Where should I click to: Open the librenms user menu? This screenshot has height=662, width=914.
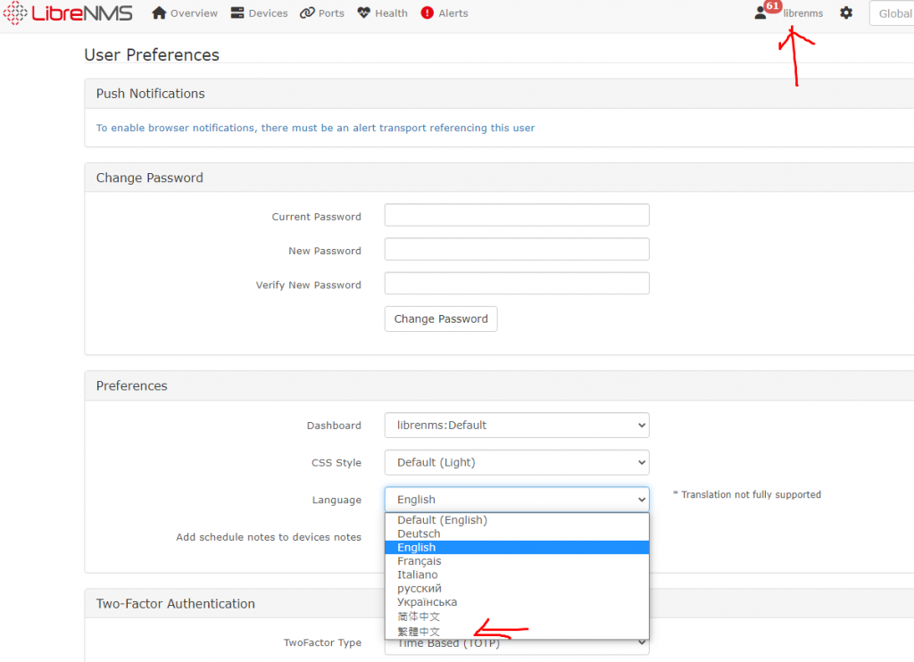(x=802, y=13)
